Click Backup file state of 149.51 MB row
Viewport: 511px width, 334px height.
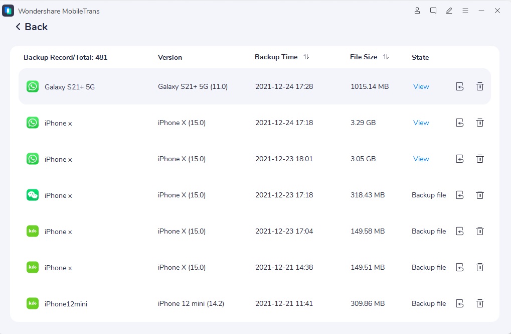(429, 267)
